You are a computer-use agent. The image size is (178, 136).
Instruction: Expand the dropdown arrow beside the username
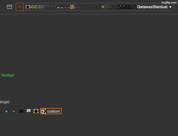click(x=170, y=7)
